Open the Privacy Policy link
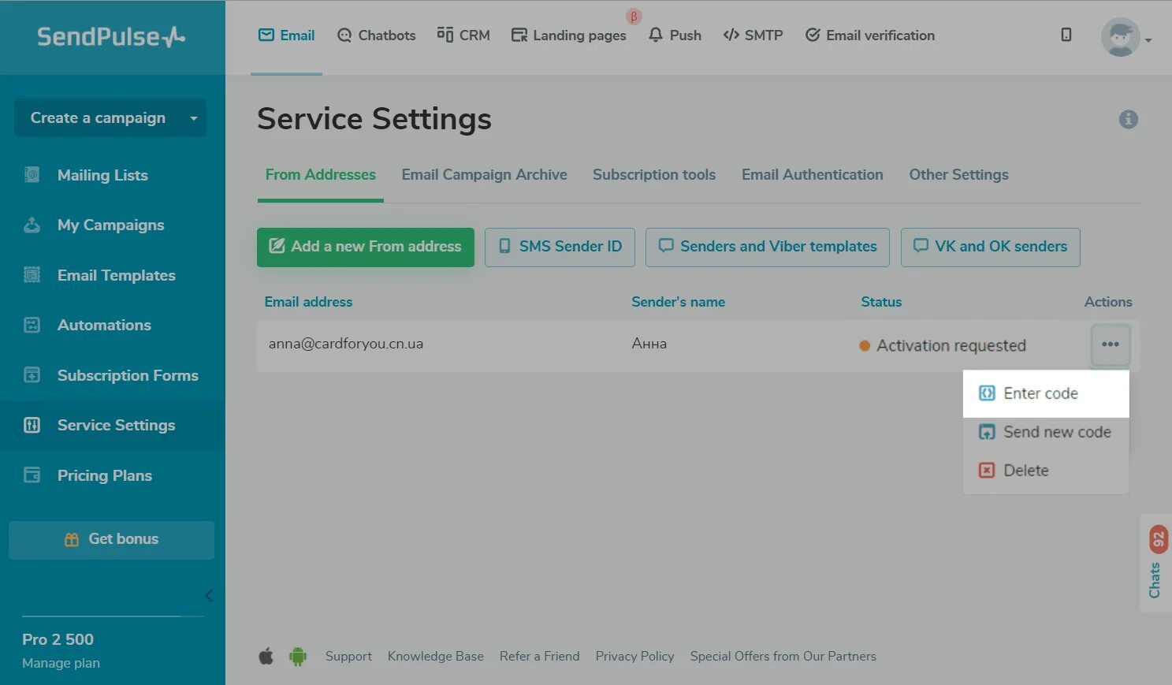The height and width of the screenshot is (685, 1172). pos(634,657)
